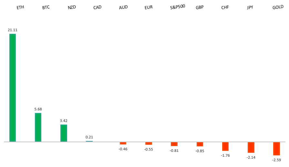Viewport: 289px width, 167px height.
Task: Select the -2.59 value label
Action: click(x=276, y=160)
